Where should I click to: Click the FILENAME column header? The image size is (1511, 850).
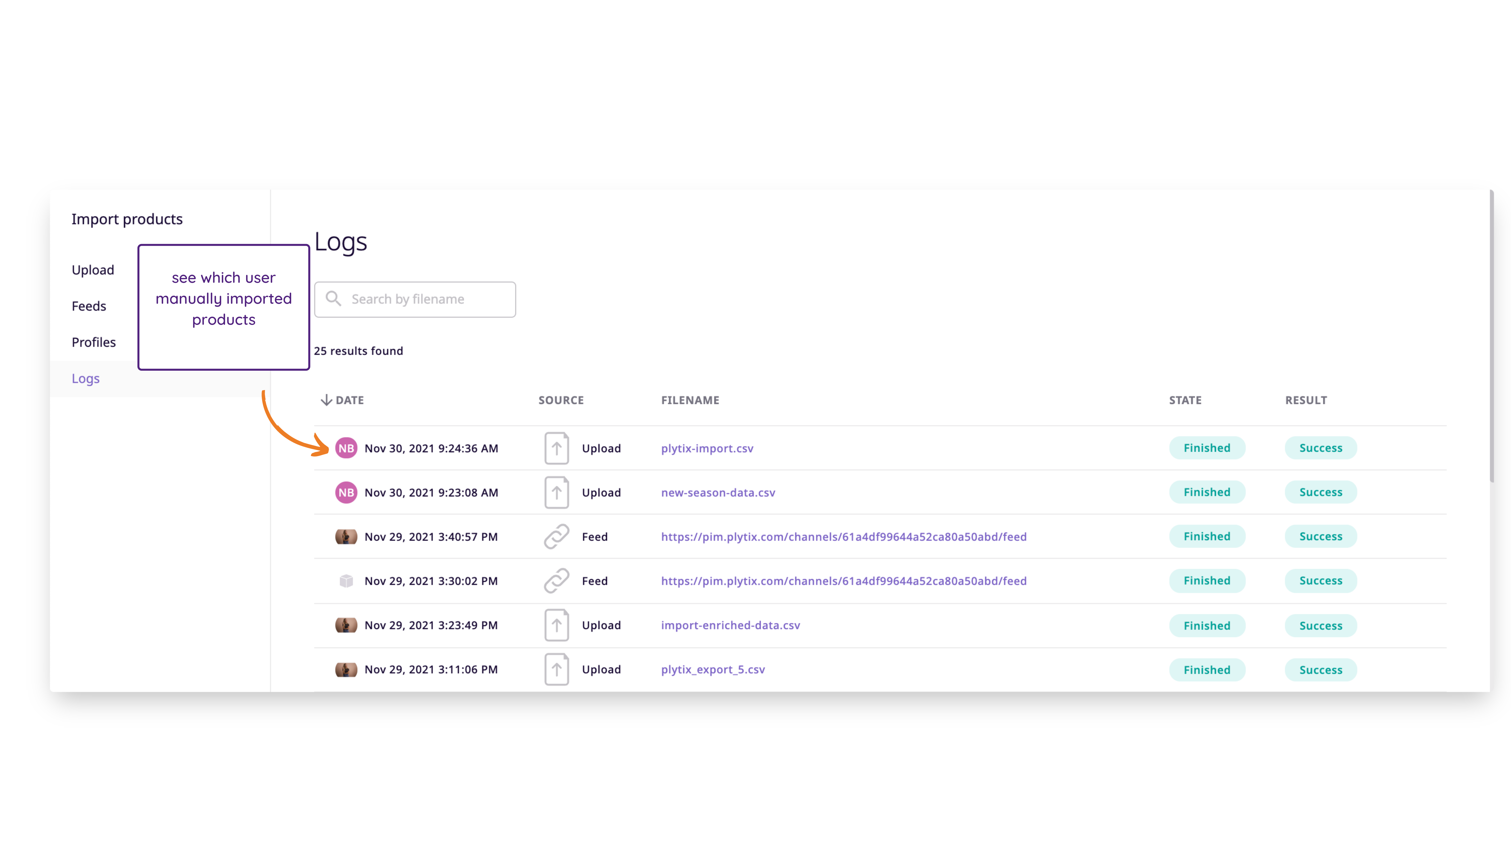pos(690,400)
